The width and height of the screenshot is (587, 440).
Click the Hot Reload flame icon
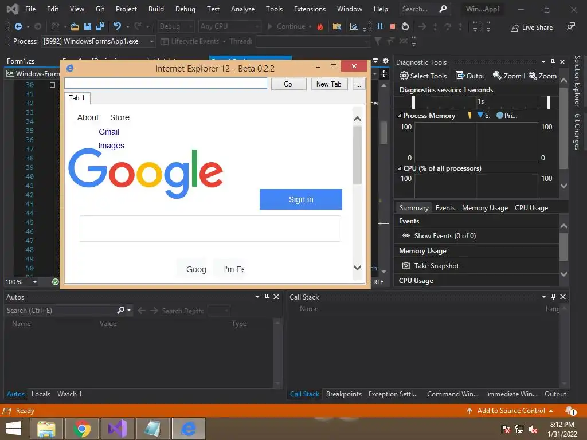point(320,26)
